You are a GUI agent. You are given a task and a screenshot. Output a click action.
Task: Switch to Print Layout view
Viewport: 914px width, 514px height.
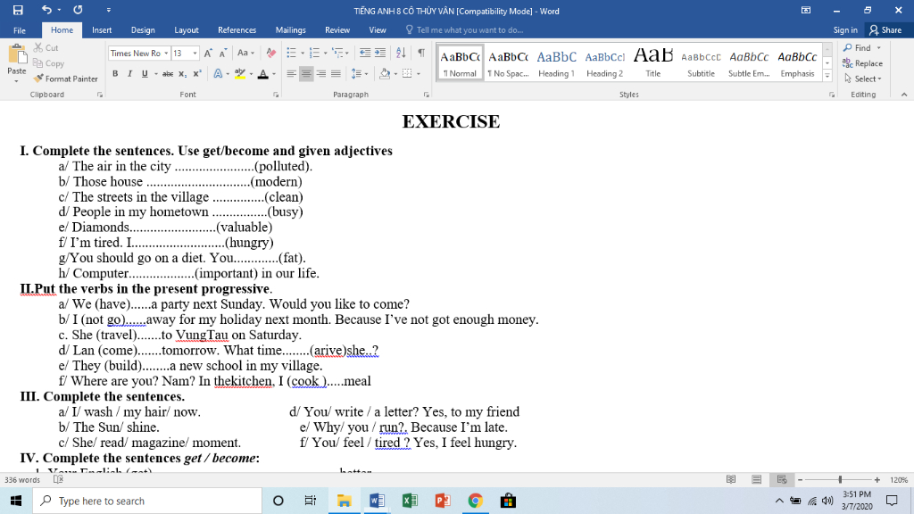tap(757, 479)
